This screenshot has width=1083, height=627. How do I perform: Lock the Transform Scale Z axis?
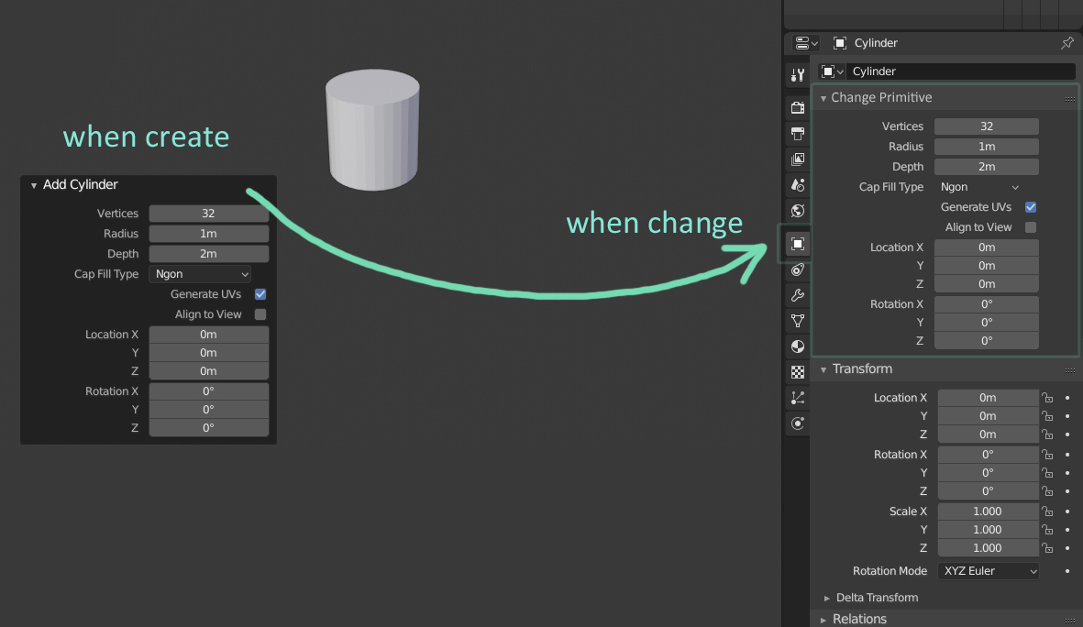(x=1048, y=548)
